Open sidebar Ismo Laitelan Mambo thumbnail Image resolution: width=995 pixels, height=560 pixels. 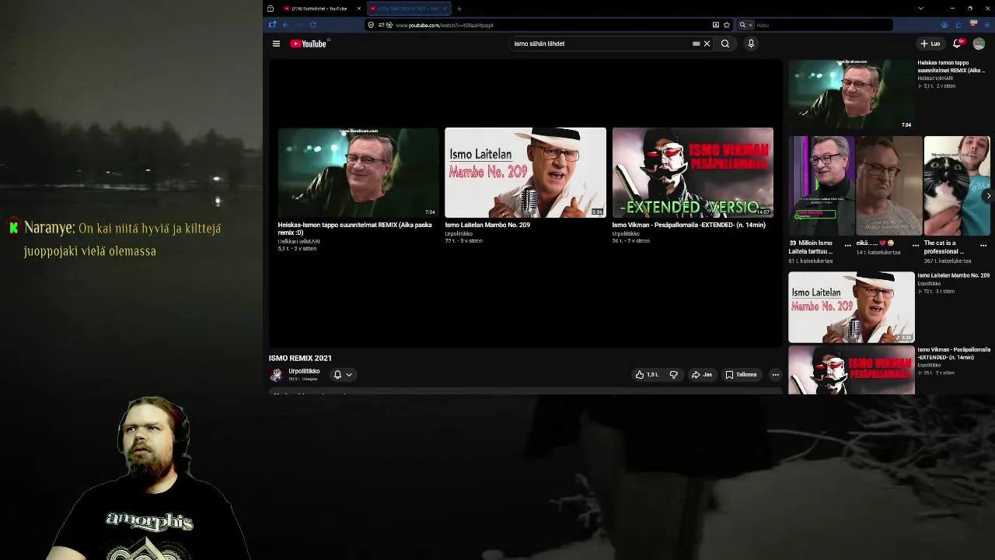click(851, 307)
